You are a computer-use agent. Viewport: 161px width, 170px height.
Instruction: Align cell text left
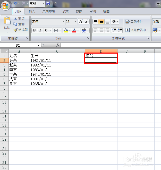coord(96,30)
